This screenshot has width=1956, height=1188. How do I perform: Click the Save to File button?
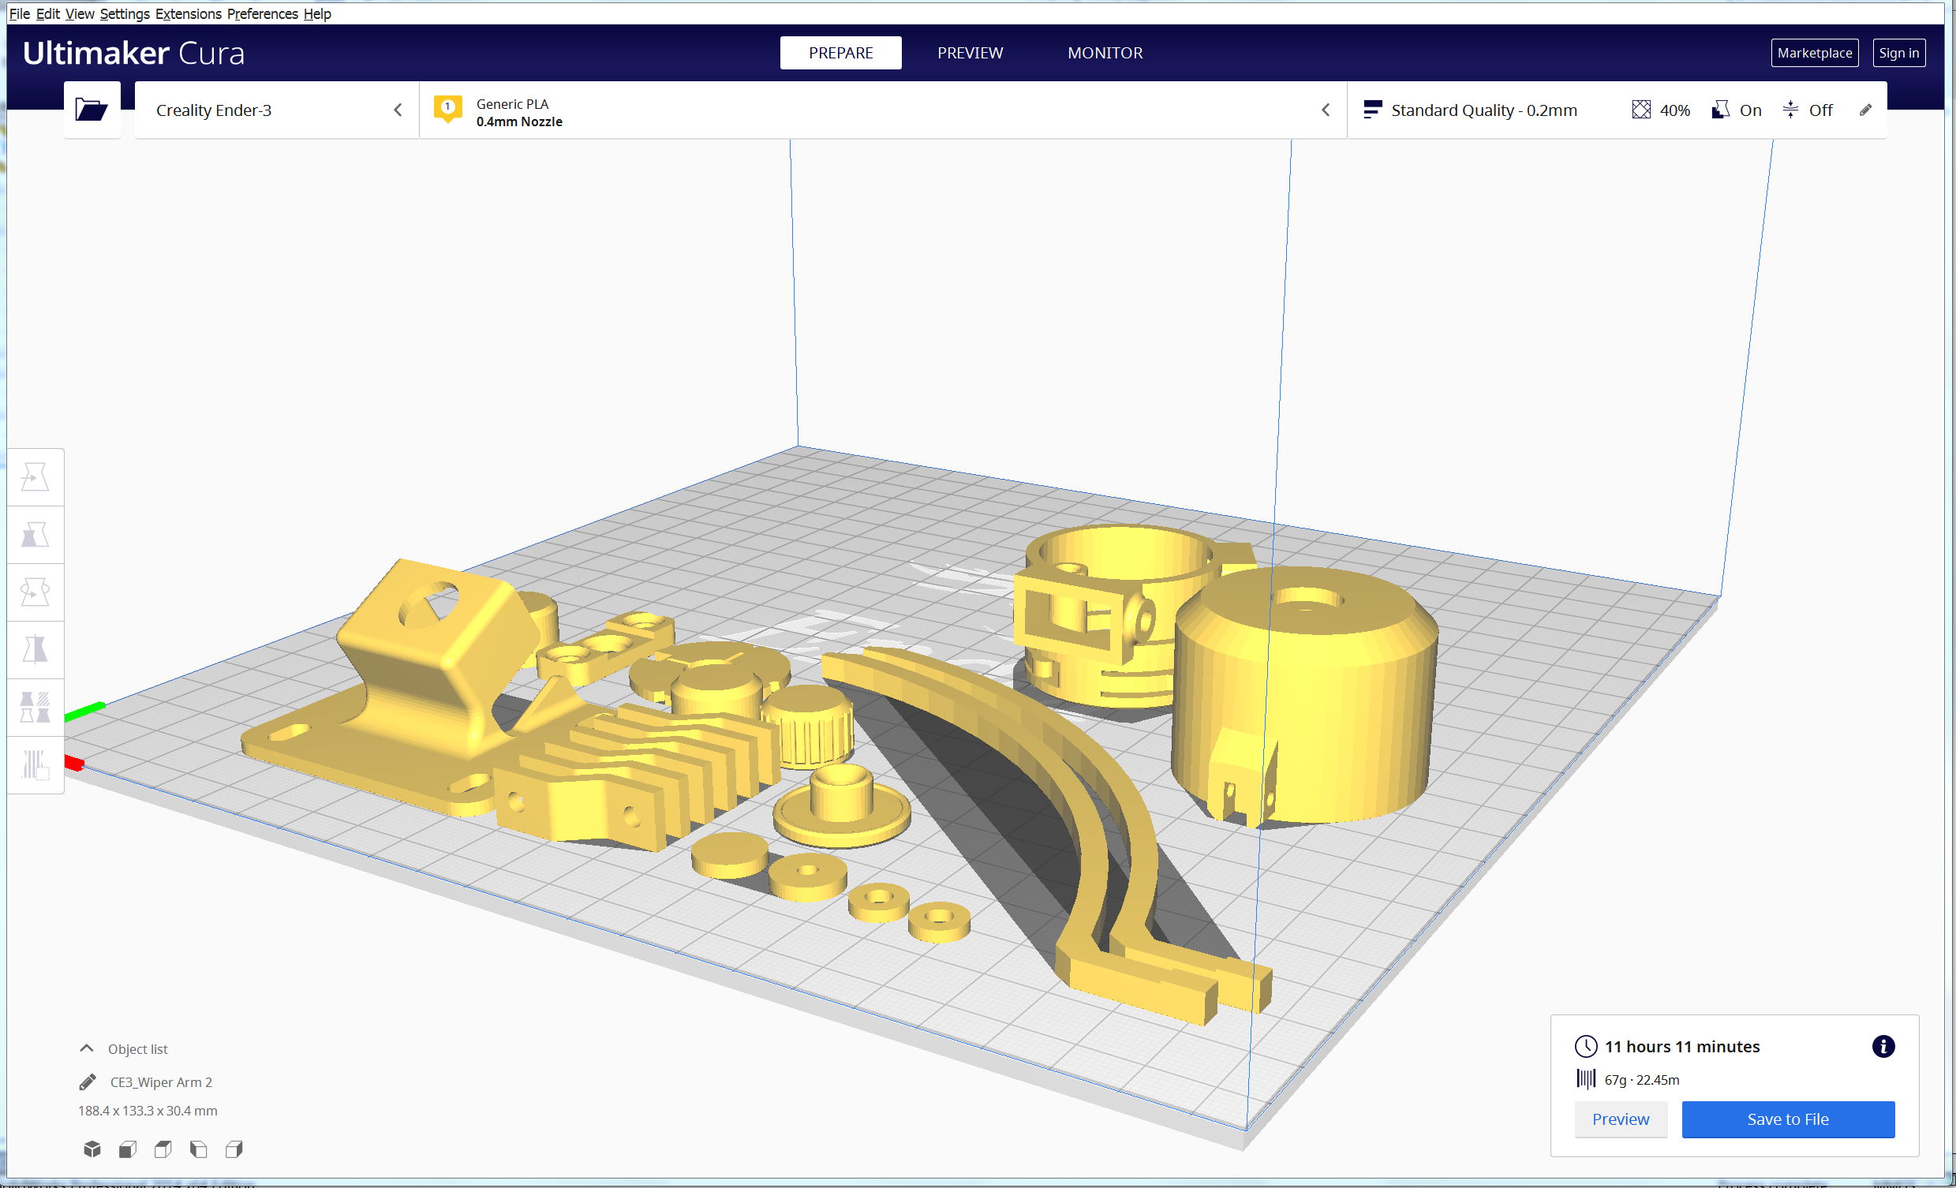click(x=1787, y=1119)
